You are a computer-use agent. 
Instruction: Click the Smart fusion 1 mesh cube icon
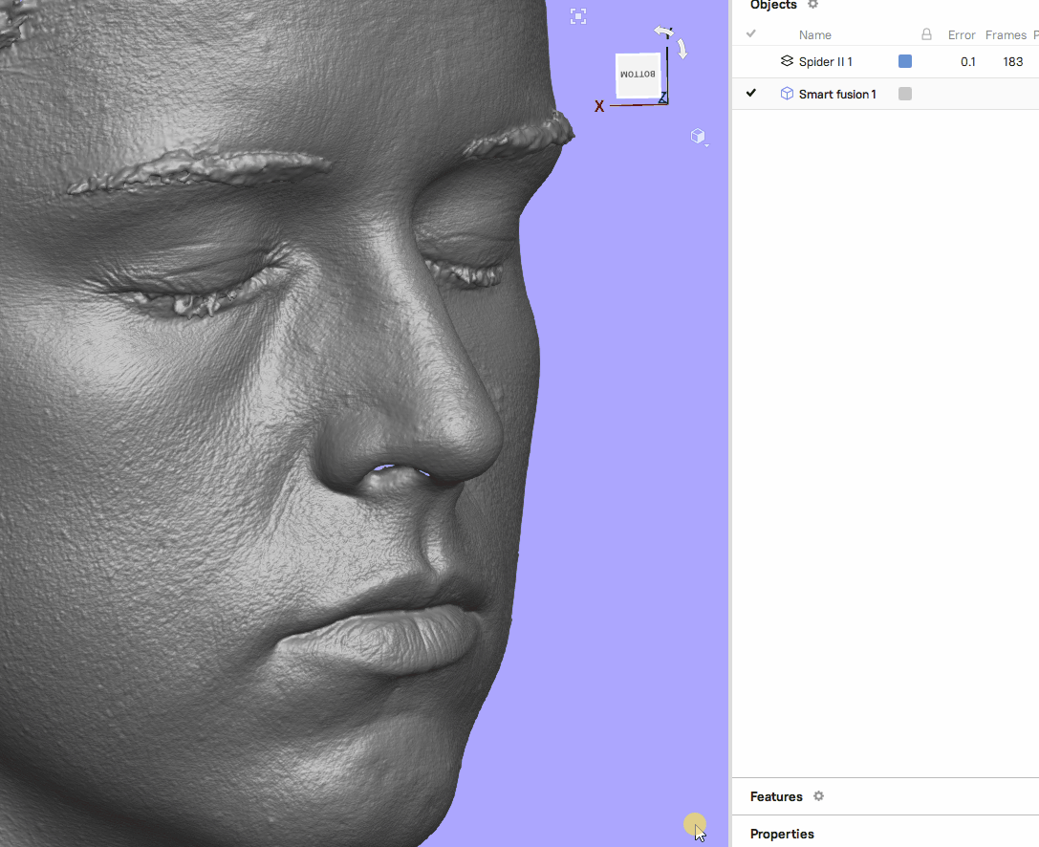pyautogui.click(x=787, y=94)
